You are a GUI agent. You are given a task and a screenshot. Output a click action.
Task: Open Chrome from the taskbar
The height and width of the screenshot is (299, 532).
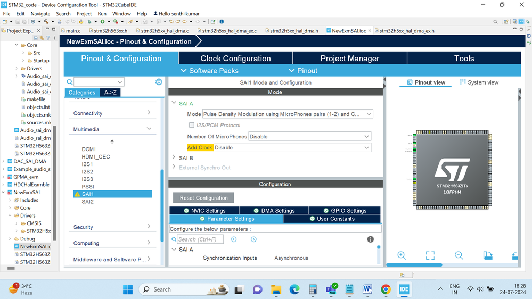point(386,289)
